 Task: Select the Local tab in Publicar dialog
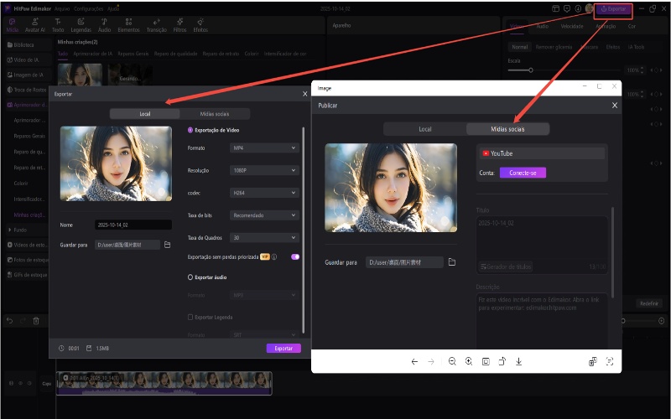click(425, 129)
